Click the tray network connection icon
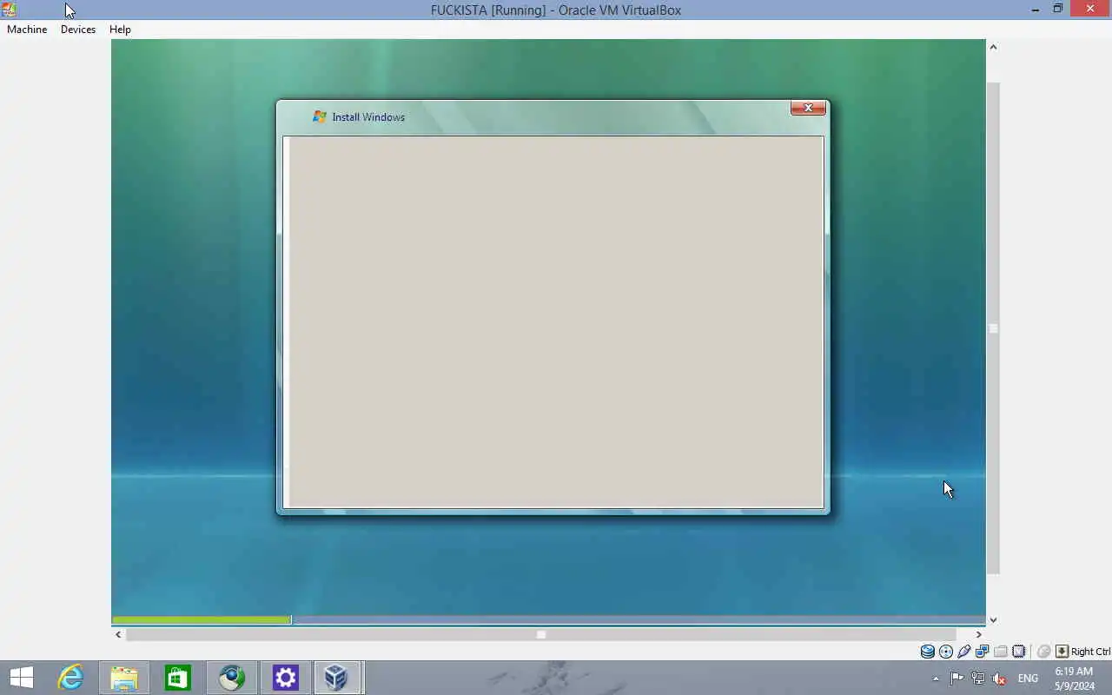 (978, 678)
